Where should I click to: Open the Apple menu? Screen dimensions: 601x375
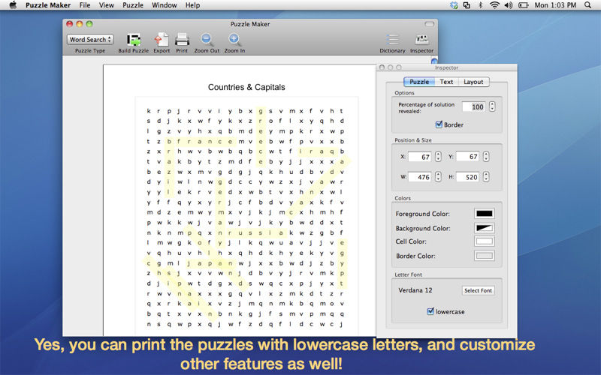13,5
